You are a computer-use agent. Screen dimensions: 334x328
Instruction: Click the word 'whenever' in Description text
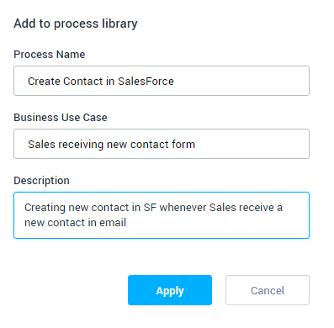(183, 208)
